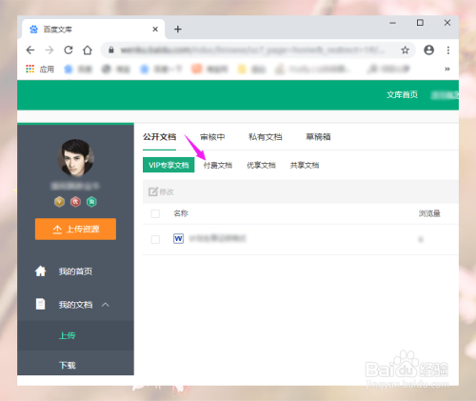This screenshot has width=476, height=401.
Task: Tick the checkbox of the Word document row
Action: point(155,239)
